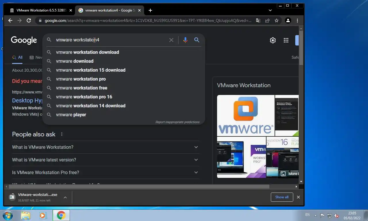The image size is (368, 221).
Task: Expand What is VMware Workstation question
Action: pos(106,147)
